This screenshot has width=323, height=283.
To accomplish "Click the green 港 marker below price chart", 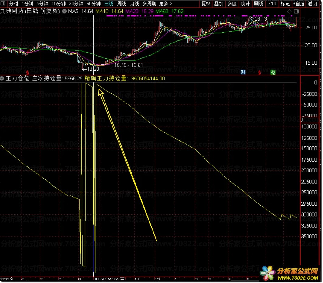I will point(273,72).
